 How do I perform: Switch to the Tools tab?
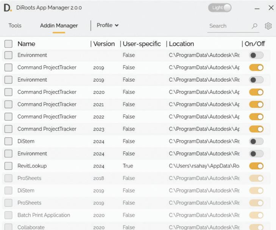[15, 26]
